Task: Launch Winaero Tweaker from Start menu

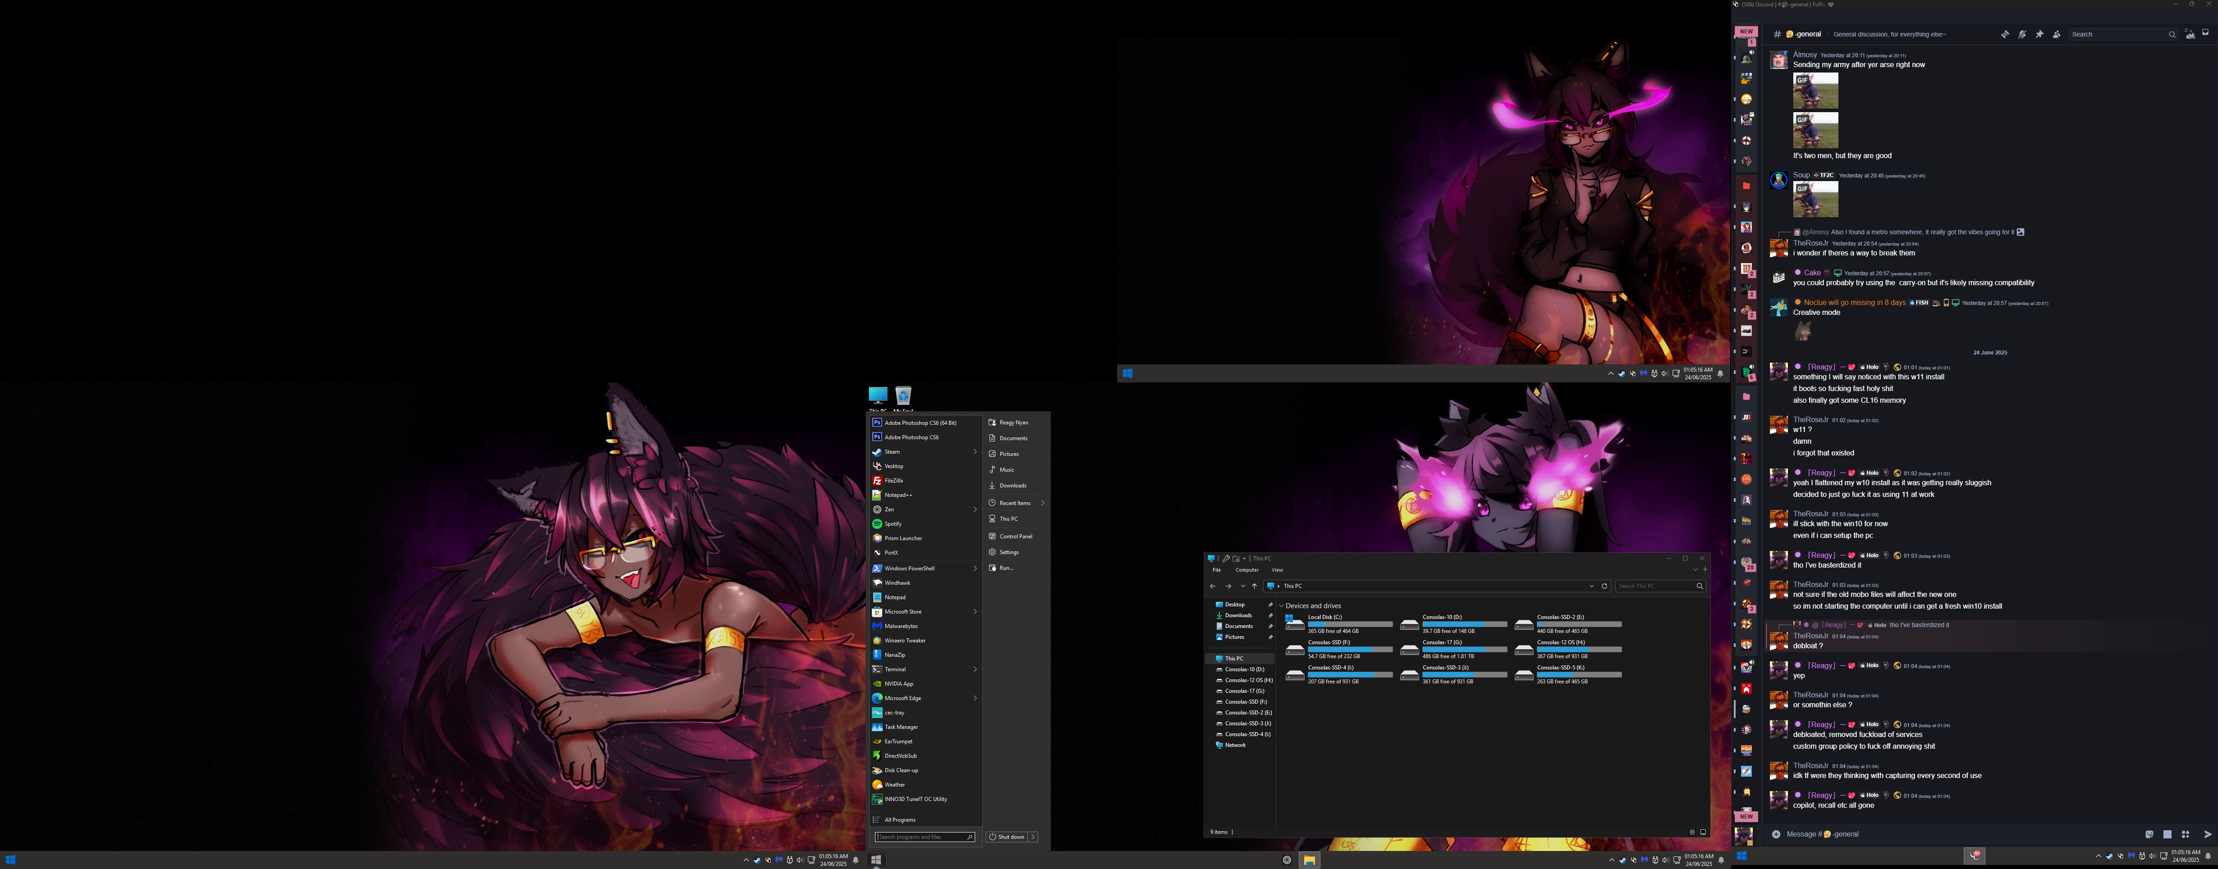Action: [926, 640]
